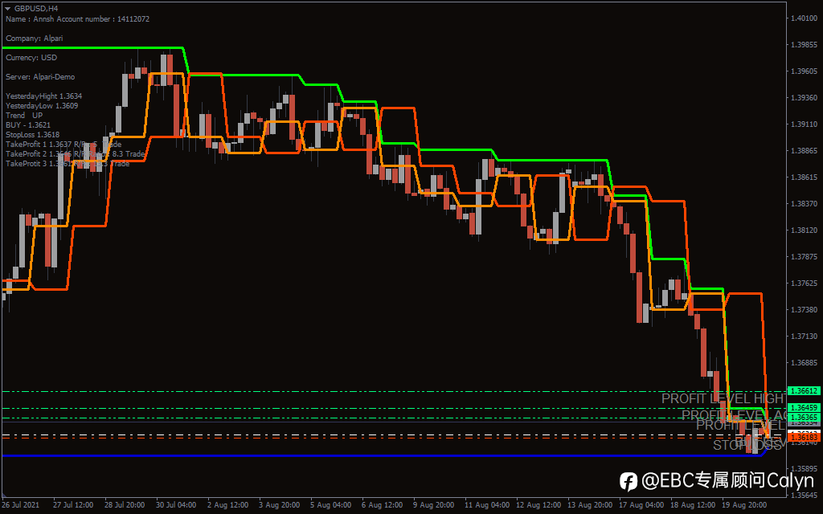This screenshot has height=514, width=823.
Task: Click the 'Server: Alpari-Demo' label
Action: click(x=40, y=76)
